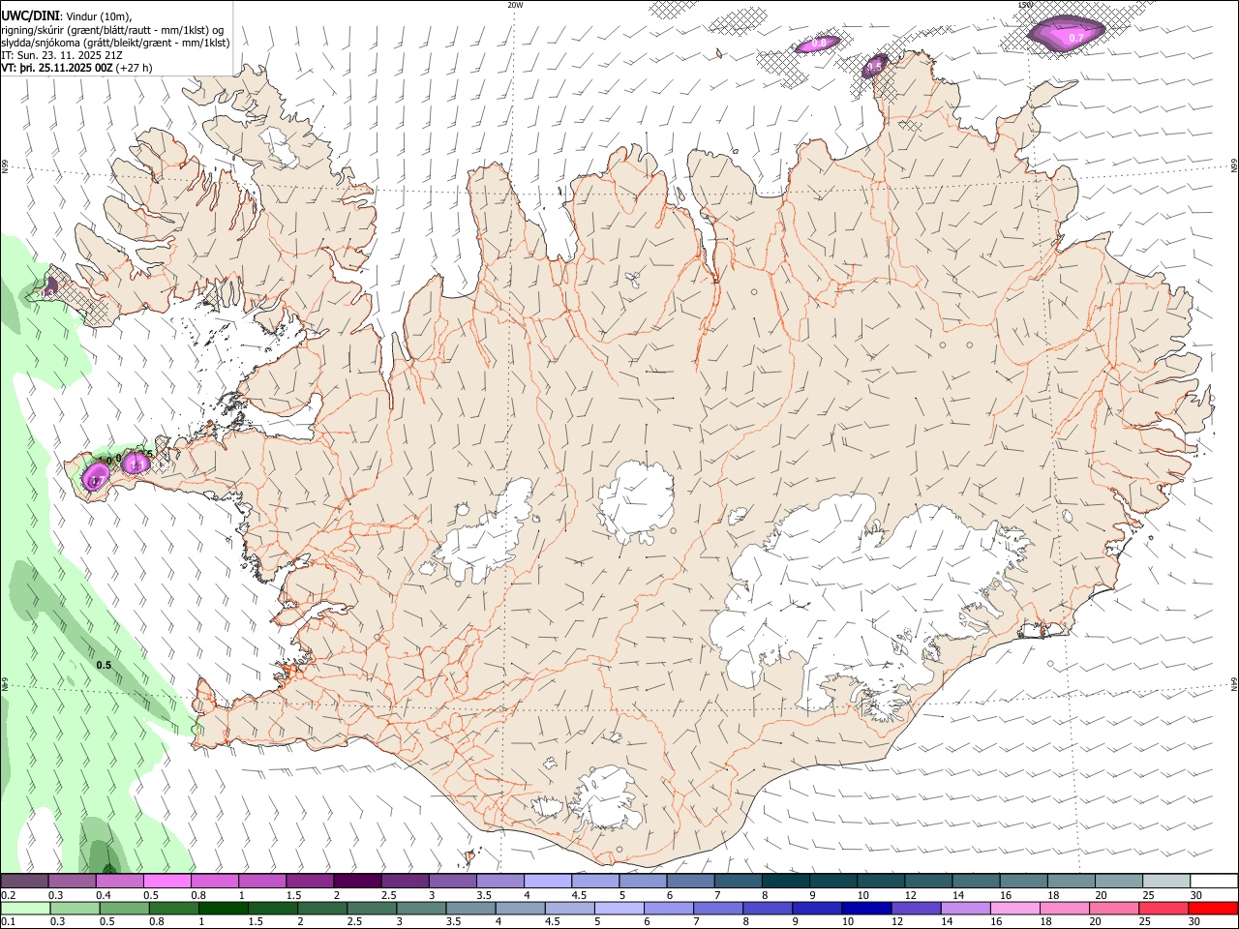The height and width of the screenshot is (929, 1239).
Task: Click the 30 label on the rain scale
Action: (x=1194, y=922)
